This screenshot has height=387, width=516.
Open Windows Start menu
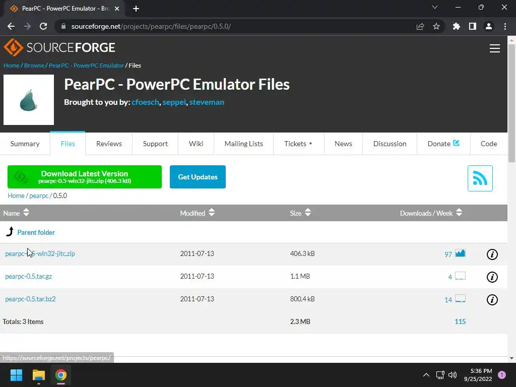tap(16, 375)
